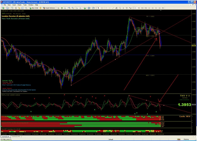
Task: Select the vertical line drawing tool
Action: pos(106,8)
